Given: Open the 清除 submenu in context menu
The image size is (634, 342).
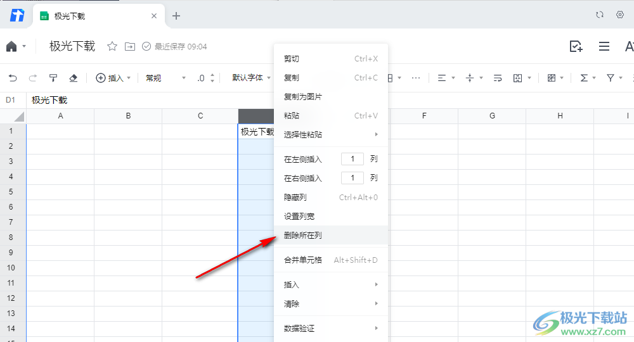Looking at the screenshot, I should [331, 303].
